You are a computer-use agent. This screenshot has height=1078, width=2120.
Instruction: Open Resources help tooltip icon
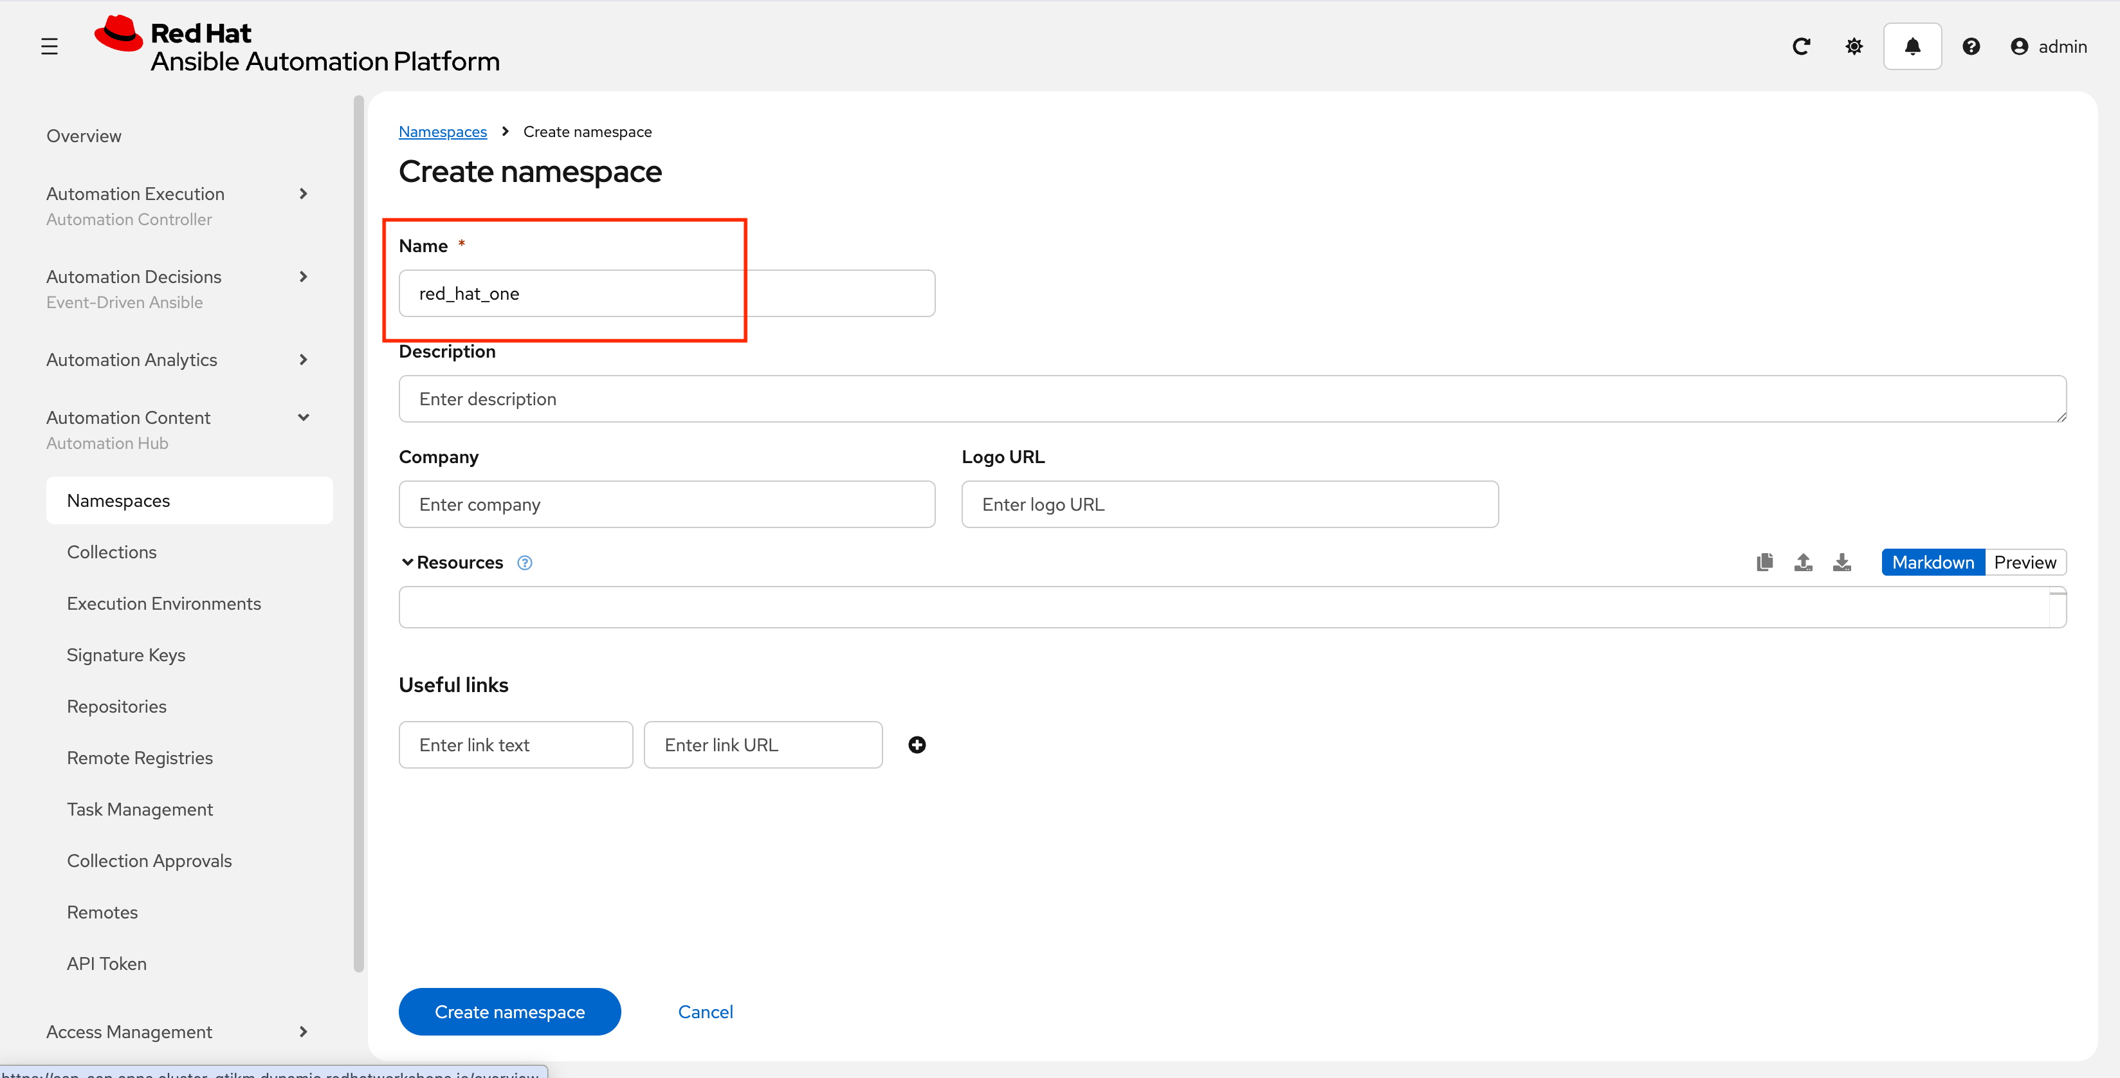[x=524, y=563]
